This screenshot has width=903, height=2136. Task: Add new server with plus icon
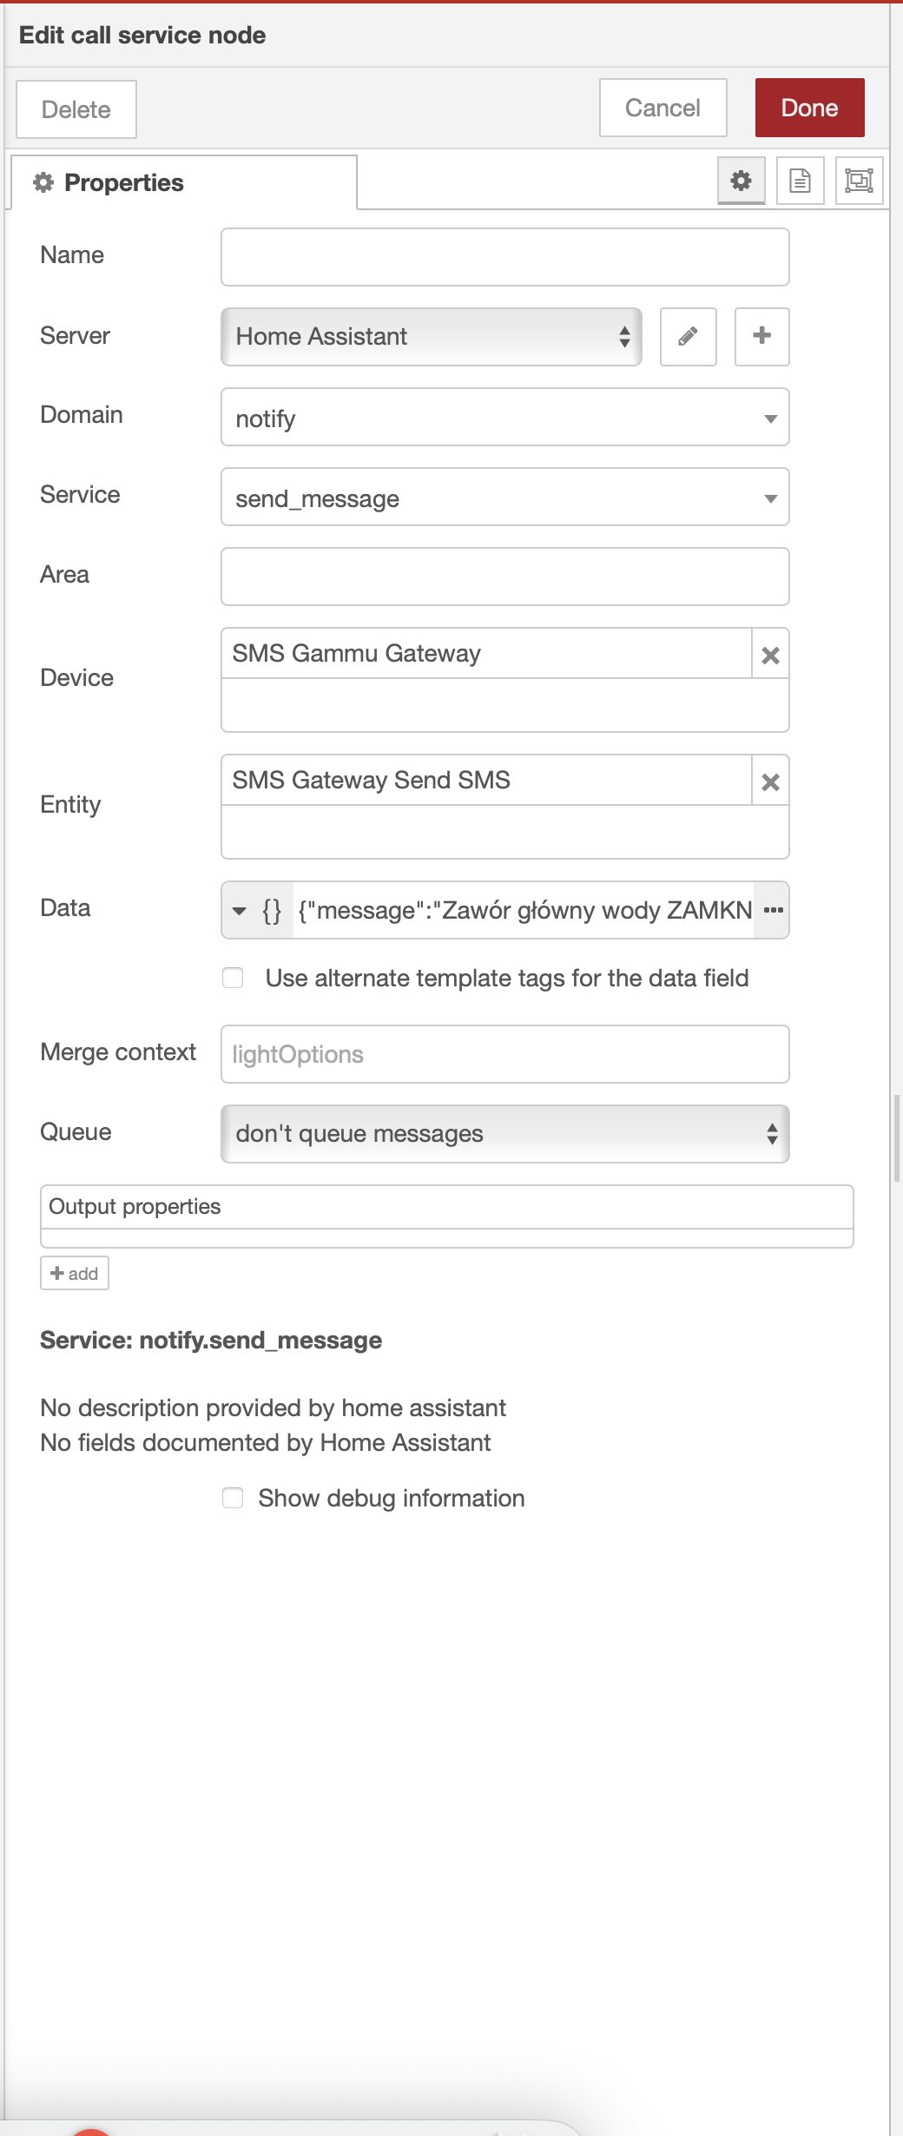[761, 337]
